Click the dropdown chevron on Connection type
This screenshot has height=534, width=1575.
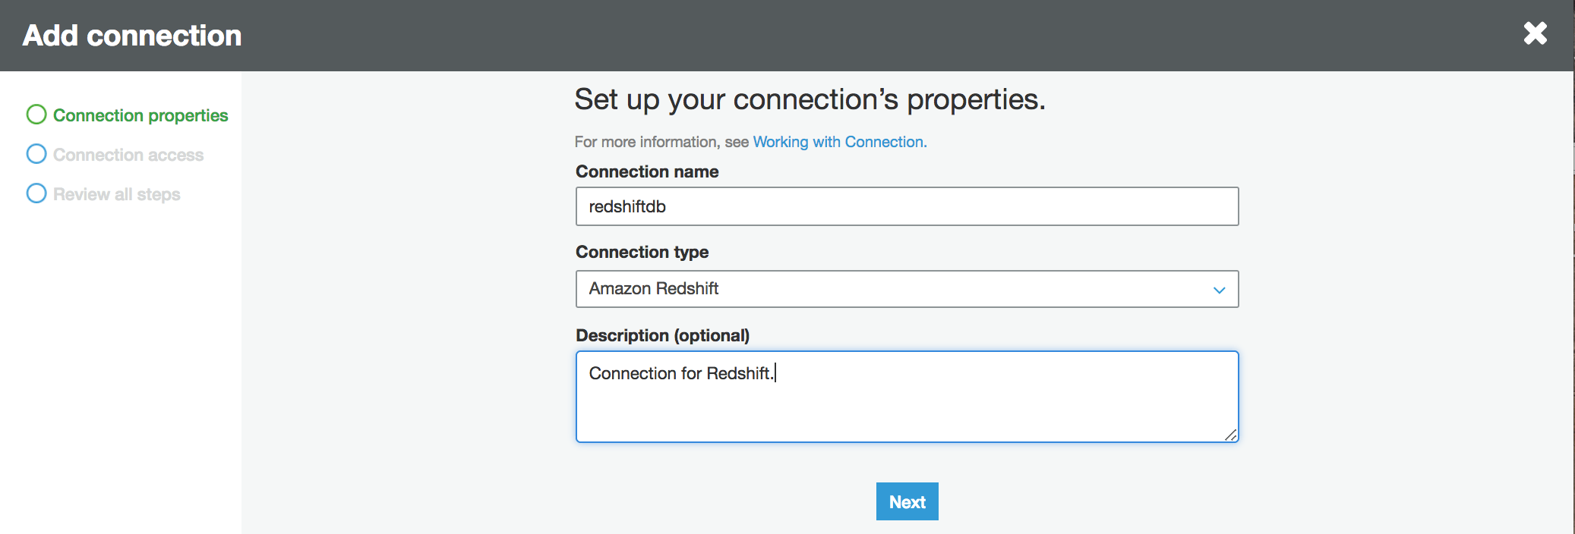tap(1221, 289)
